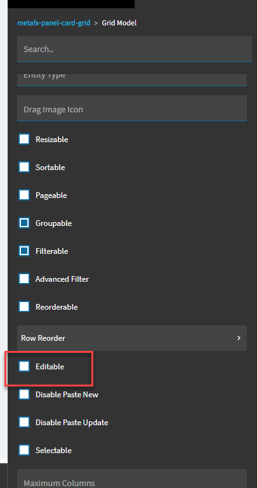Go back to metafx-panel-card-grid breadcrumb

53,23
